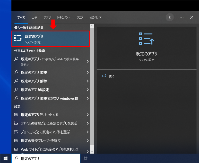
Task: Expand the 既定の音楽プレーヤーを選ぶ chevron
Action: click(x=88, y=141)
